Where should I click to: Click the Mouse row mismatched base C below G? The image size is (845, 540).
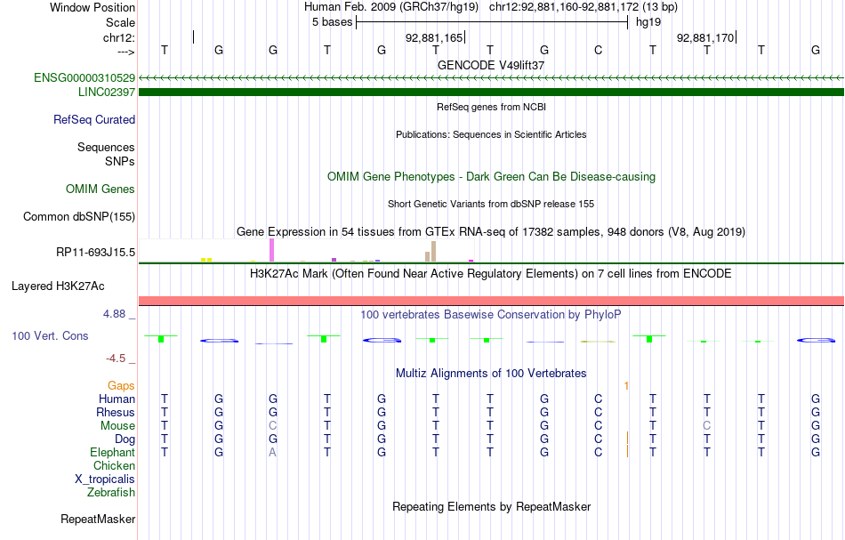(273, 426)
